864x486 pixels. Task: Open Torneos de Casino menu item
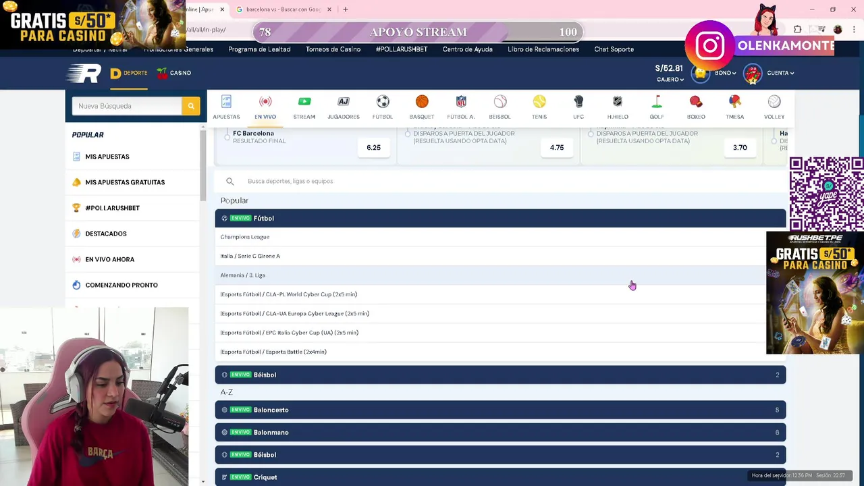click(333, 49)
